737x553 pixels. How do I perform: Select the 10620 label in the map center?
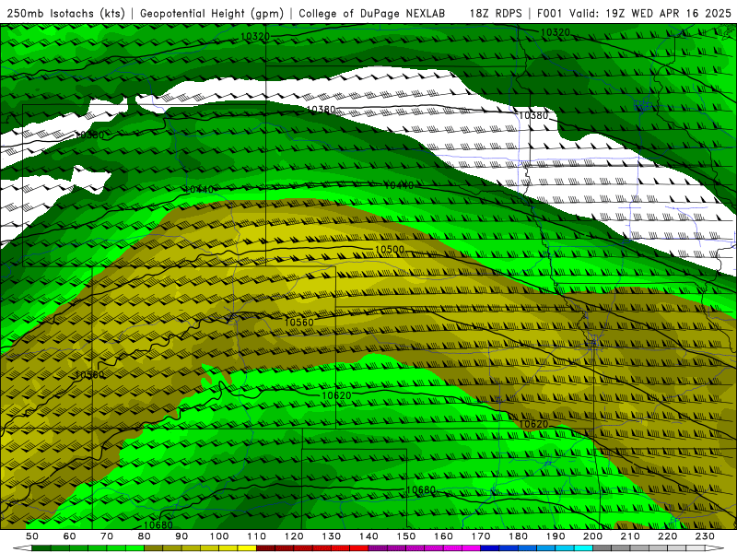pyautogui.click(x=336, y=395)
